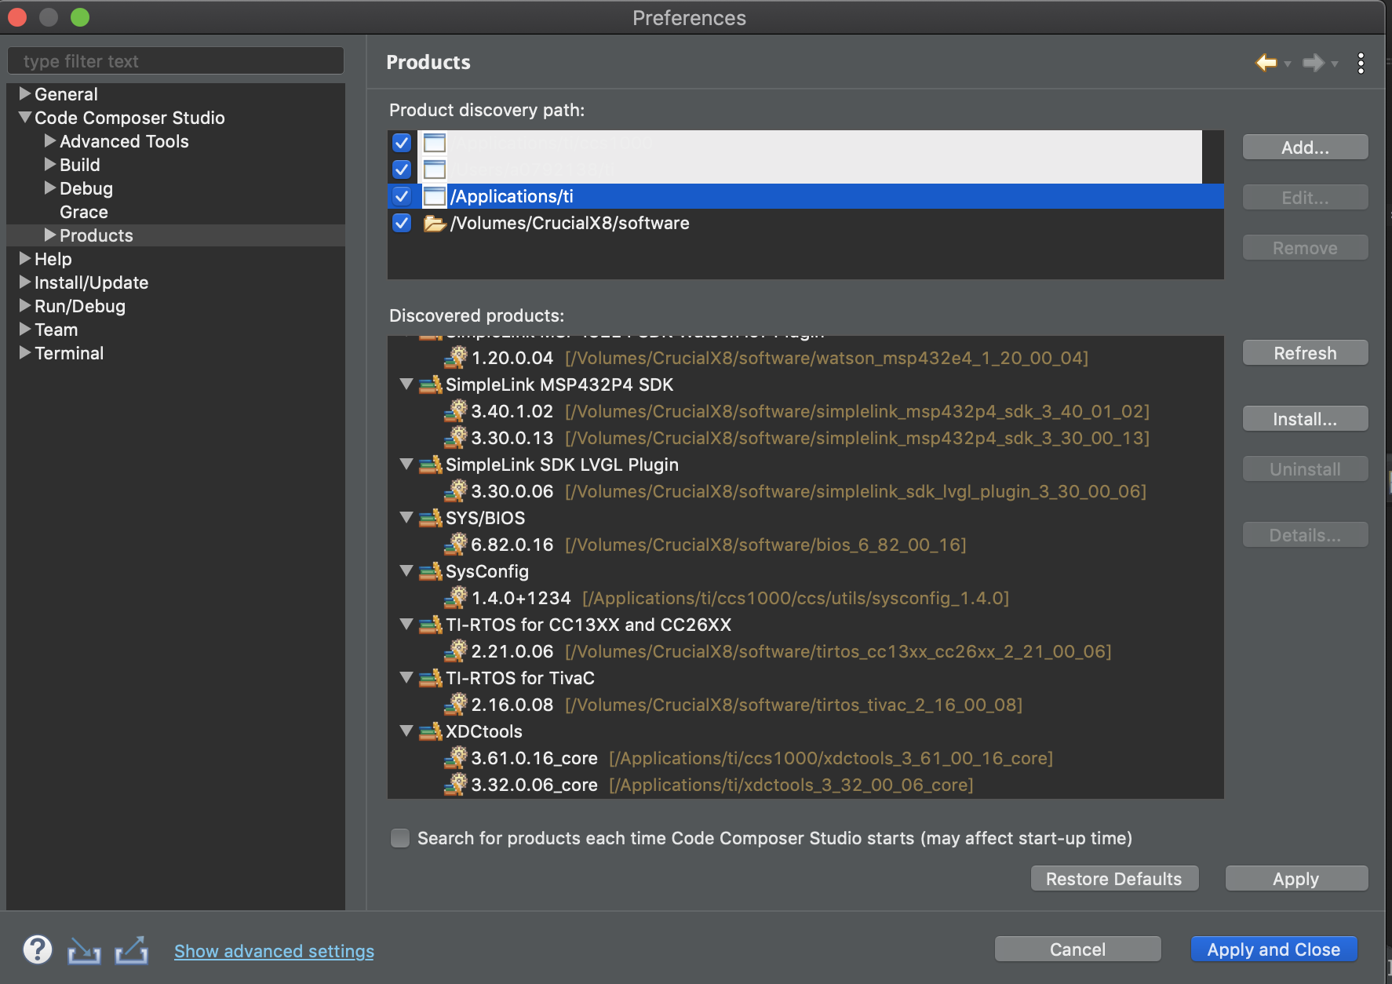The image size is (1392, 984).
Task: Cancel the Preferences dialog
Action: (x=1077, y=949)
